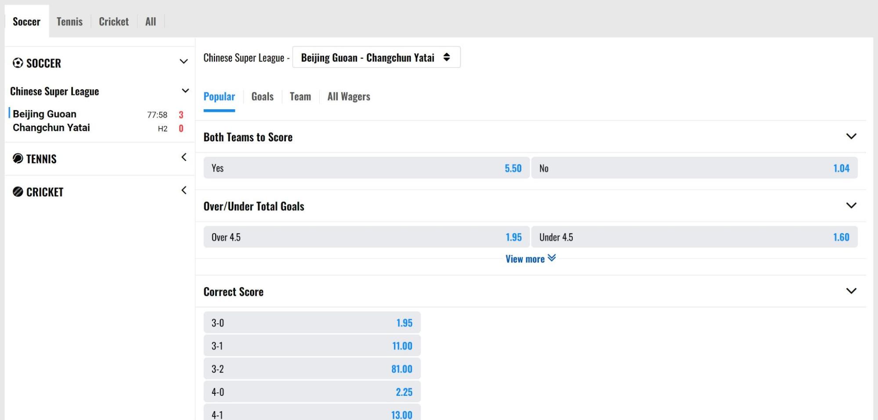Click the 77:58 match clock
Image resolution: width=878 pixels, height=420 pixels.
click(157, 115)
